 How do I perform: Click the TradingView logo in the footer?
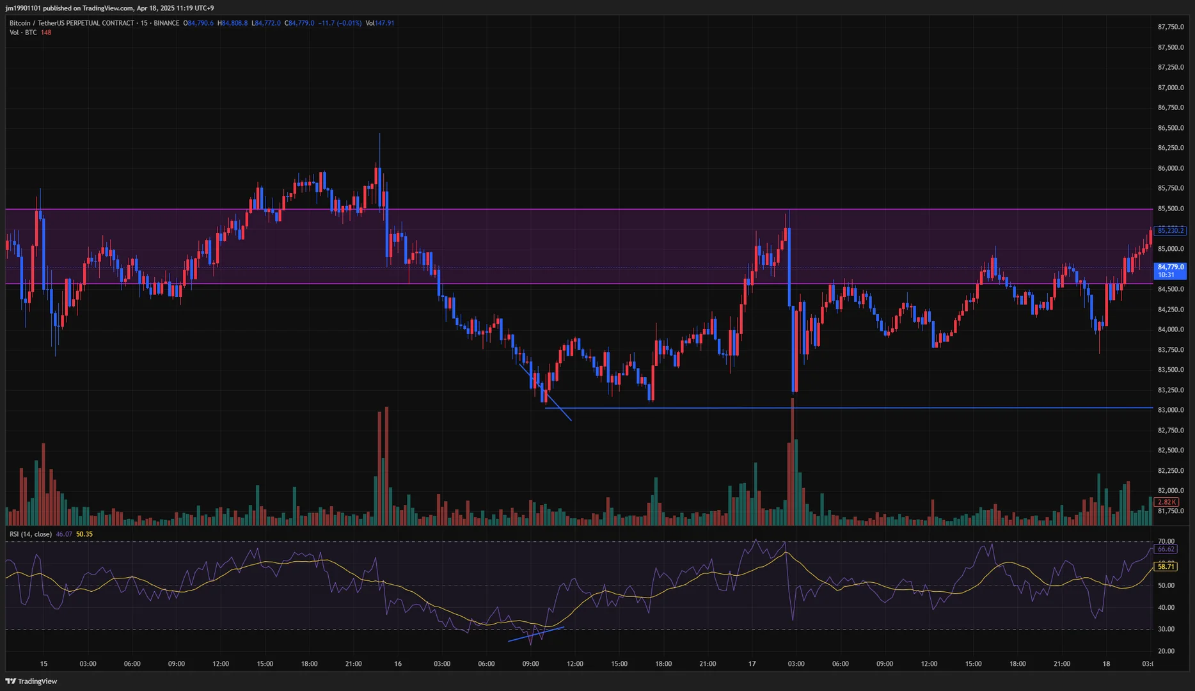coord(31,681)
